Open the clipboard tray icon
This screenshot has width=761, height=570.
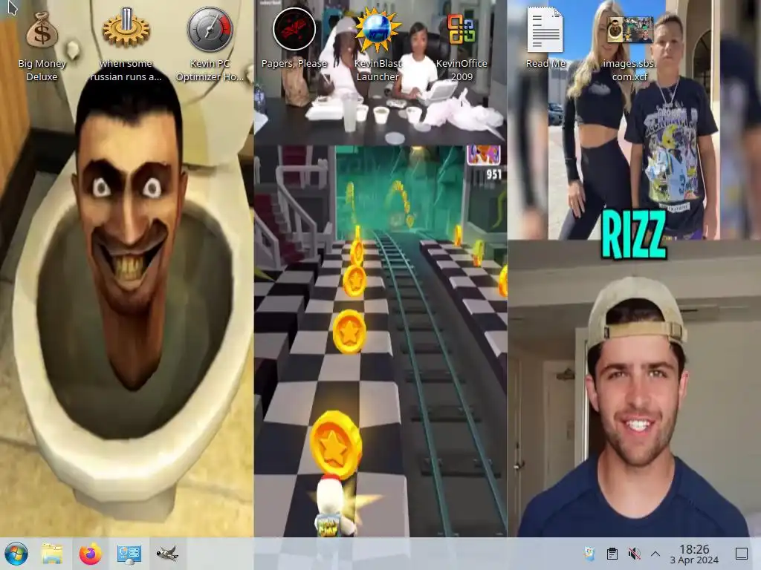tap(612, 554)
